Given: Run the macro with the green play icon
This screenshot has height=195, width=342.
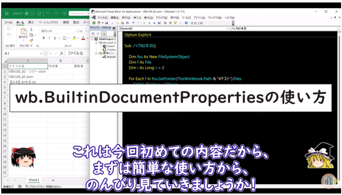Looking at the screenshot, I should click(144, 23).
